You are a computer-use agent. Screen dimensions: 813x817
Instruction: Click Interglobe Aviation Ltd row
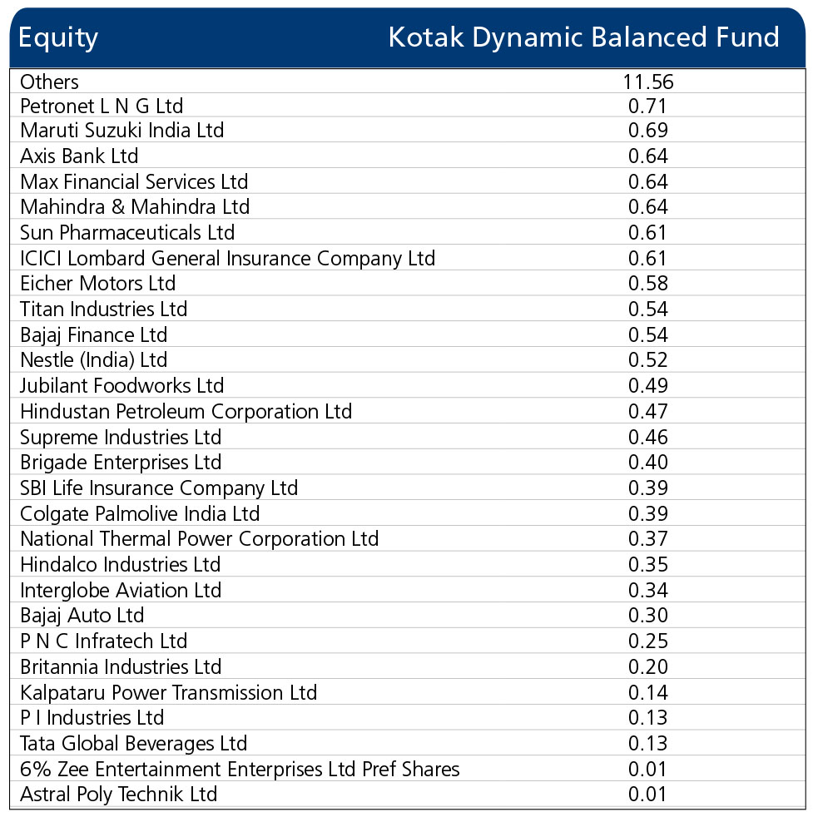coord(408,590)
